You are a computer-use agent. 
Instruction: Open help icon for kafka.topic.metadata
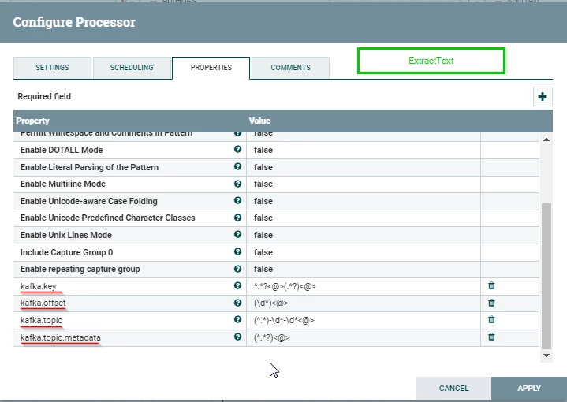click(237, 337)
